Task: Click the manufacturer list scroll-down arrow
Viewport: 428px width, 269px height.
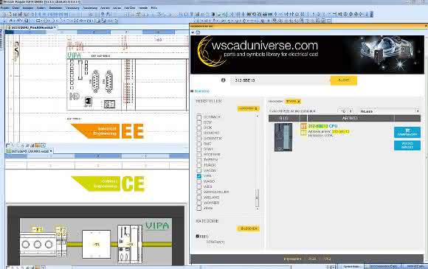Action: click(257, 209)
